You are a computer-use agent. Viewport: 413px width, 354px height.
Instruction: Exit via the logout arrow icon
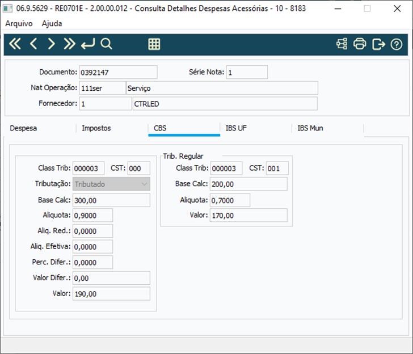click(378, 44)
